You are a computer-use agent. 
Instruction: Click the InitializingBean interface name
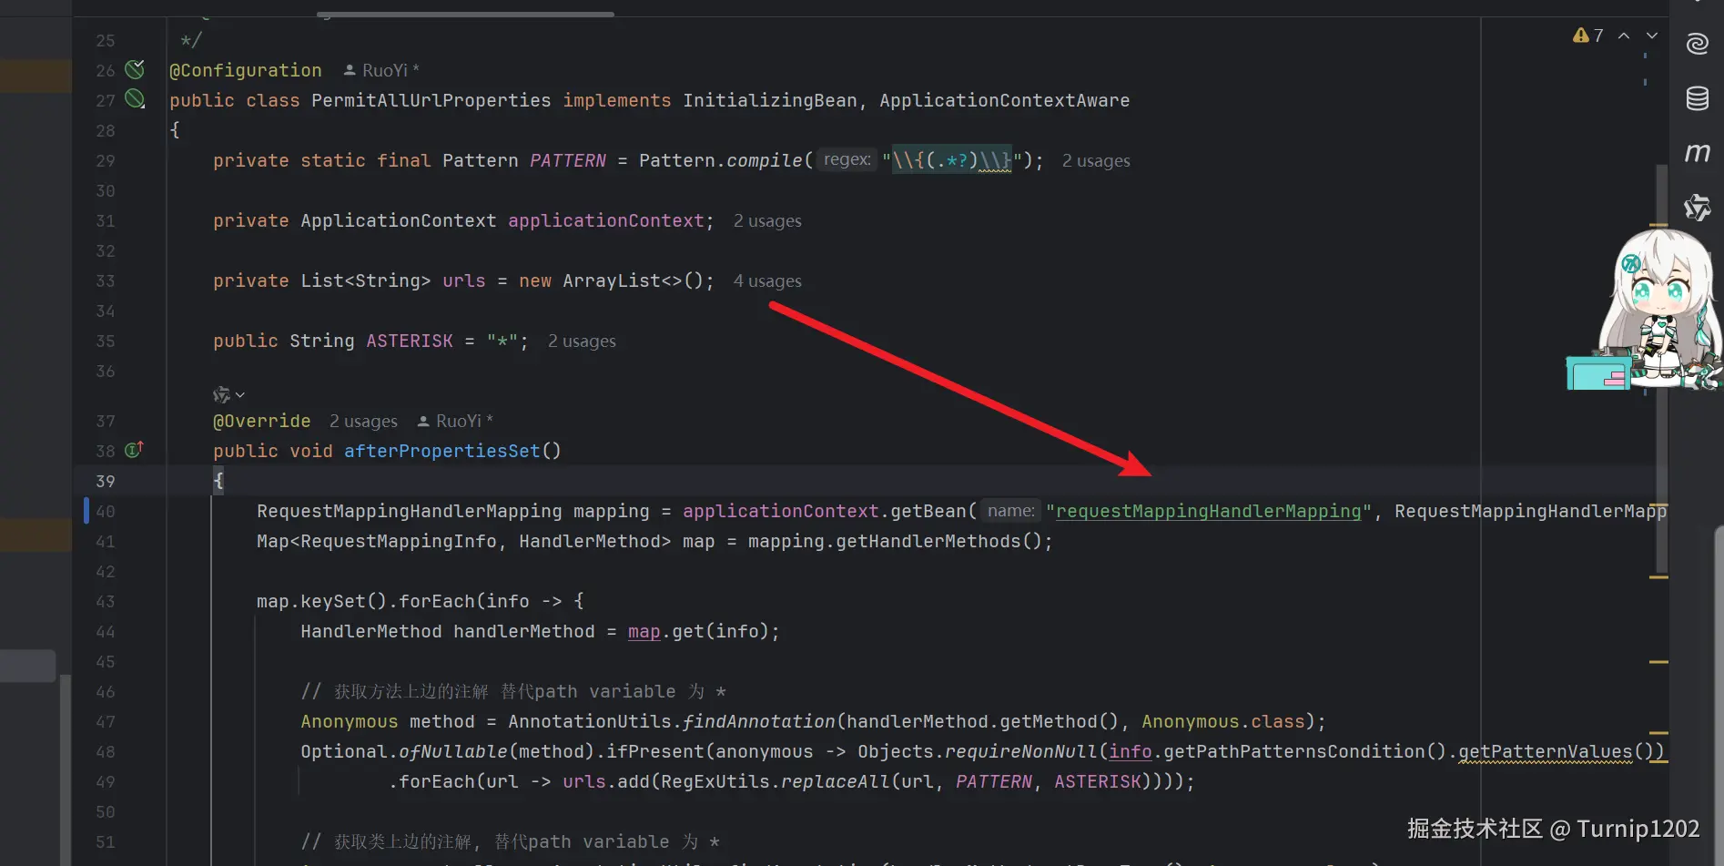coord(770,100)
